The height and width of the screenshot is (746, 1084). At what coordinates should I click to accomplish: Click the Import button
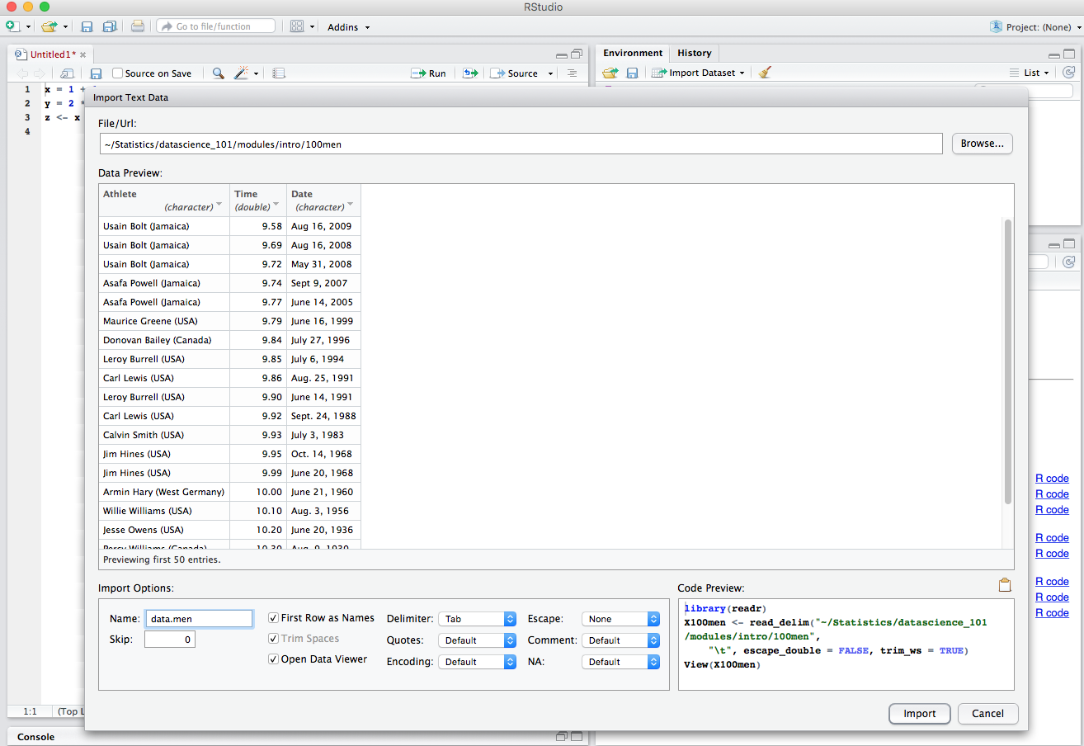[919, 714]
